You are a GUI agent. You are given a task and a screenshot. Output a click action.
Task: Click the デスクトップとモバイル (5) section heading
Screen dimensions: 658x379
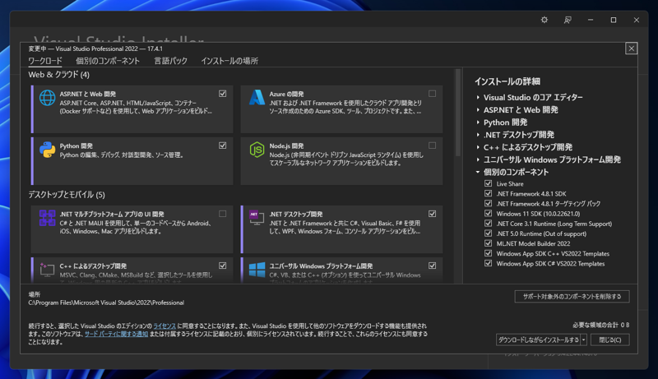coord(67,195)
